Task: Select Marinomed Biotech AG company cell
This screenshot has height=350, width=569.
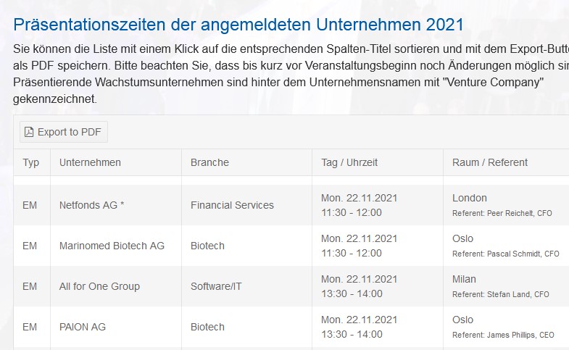Action: (112, 246)
